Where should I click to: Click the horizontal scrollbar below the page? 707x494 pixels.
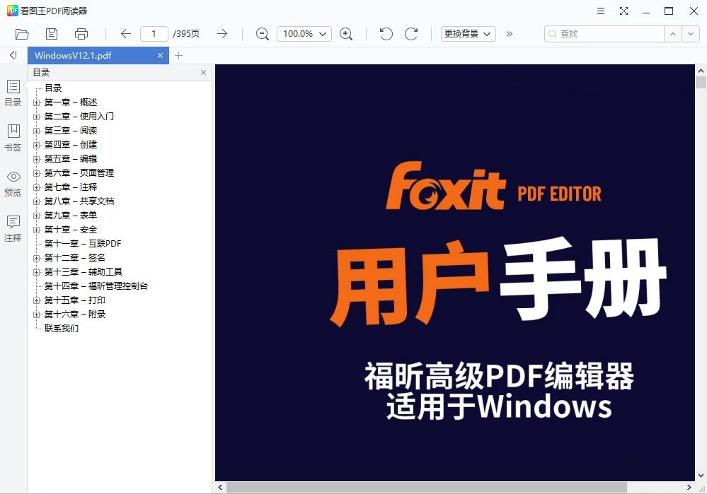[426, 487]
